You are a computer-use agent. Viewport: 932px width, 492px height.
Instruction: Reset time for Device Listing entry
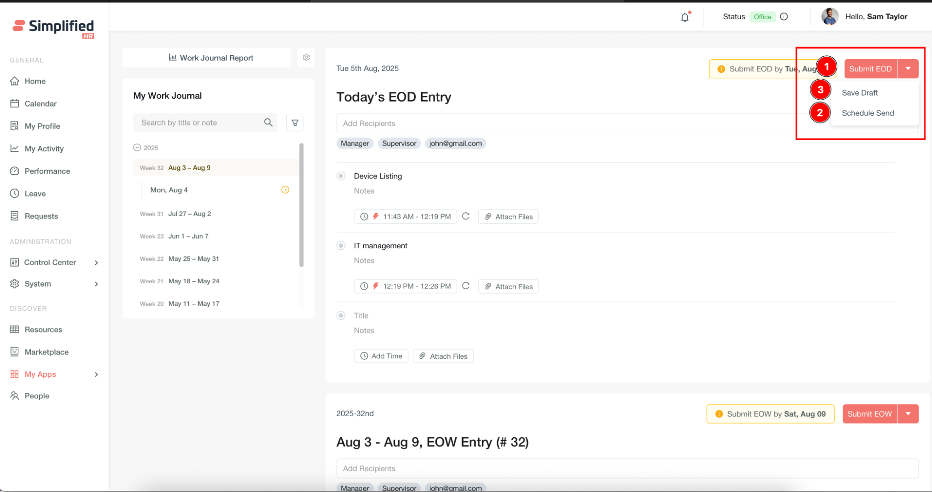(x=466, y=216)
